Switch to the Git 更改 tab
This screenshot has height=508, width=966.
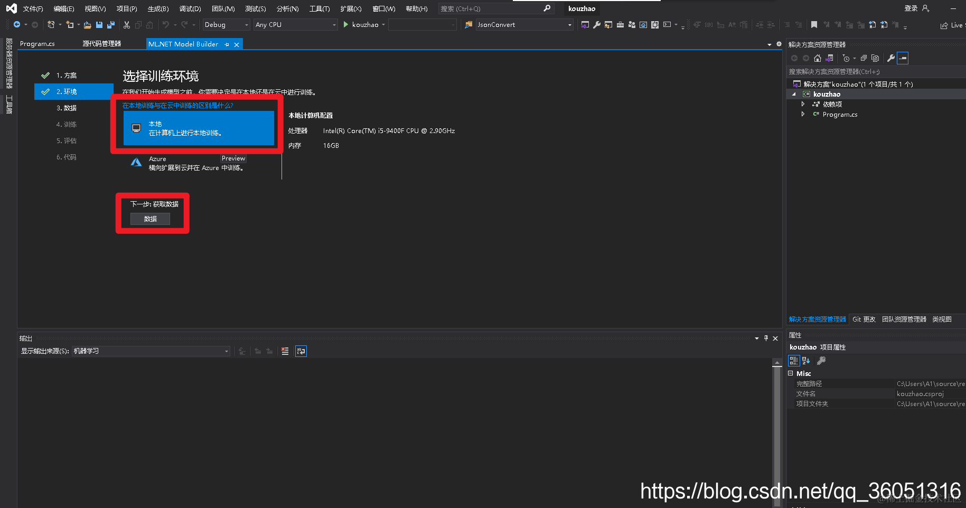pyautogui.click(x=864, y=319)
